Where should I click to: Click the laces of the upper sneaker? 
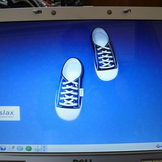pos(106,57)
